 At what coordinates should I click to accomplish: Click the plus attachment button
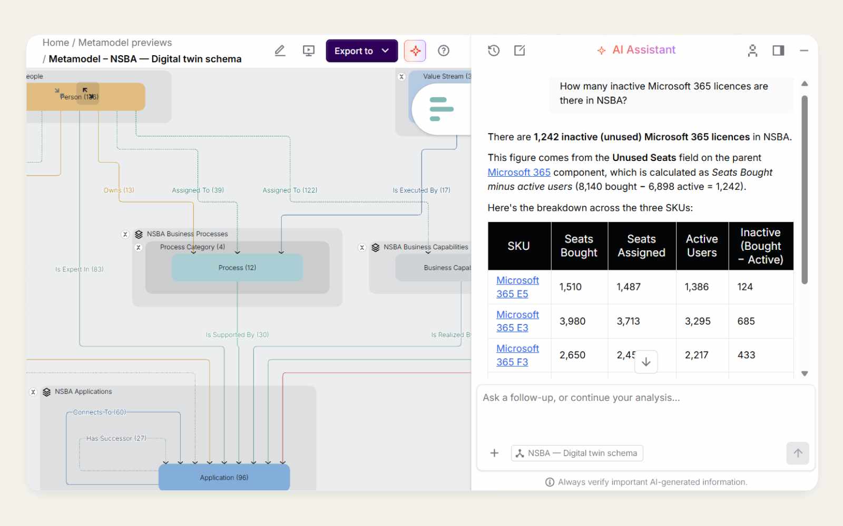pyautogui.click(x=494, y=453)
